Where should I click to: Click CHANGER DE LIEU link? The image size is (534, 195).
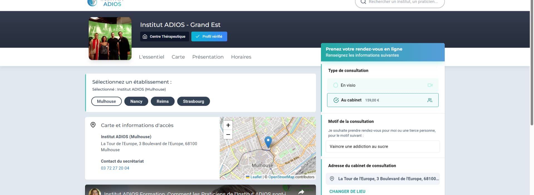[347, 191]
